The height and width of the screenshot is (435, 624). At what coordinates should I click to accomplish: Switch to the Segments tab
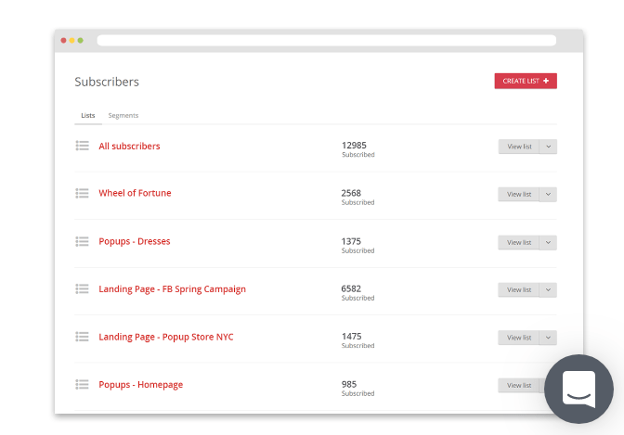tap(123, 116)
